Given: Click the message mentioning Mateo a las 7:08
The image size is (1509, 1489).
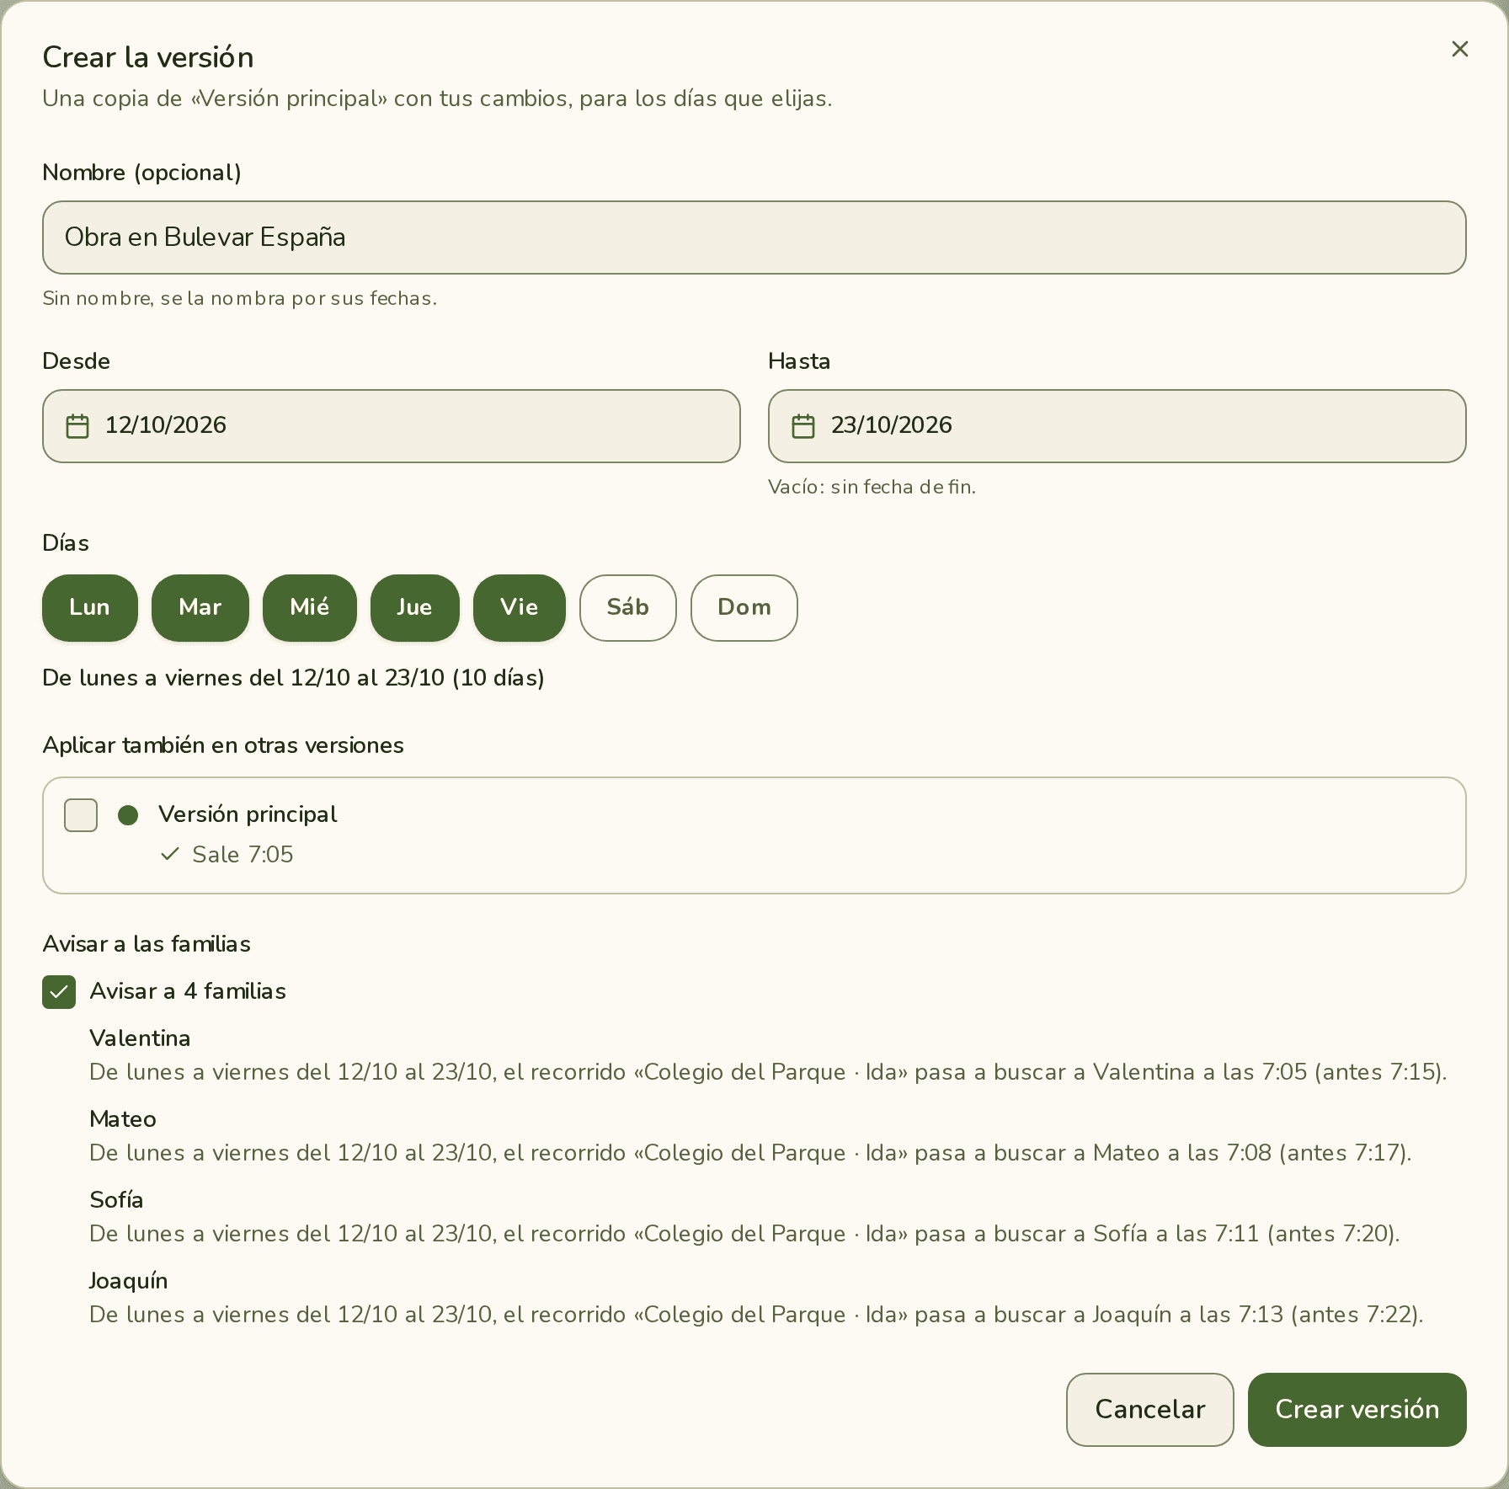Looking at the screenshot, I should (750, 1153).
